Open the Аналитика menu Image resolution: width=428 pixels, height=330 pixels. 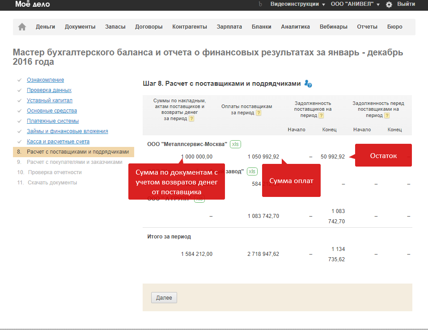click(x=295, y=27)
